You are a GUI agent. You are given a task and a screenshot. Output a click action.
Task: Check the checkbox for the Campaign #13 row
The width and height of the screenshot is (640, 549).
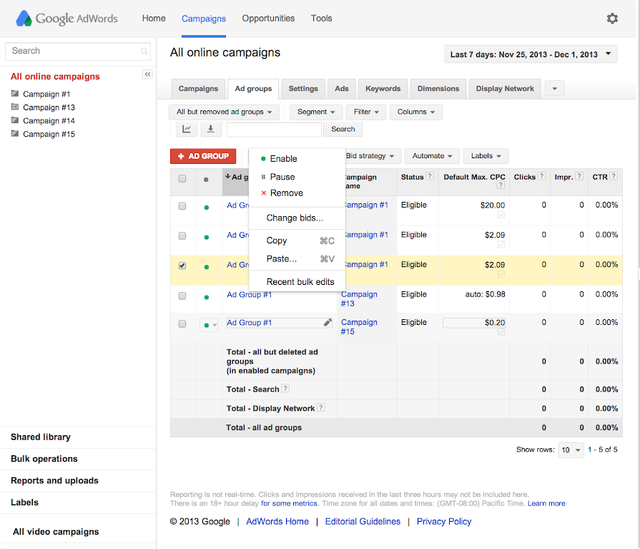pyautogui.click(x=182, y=295)
